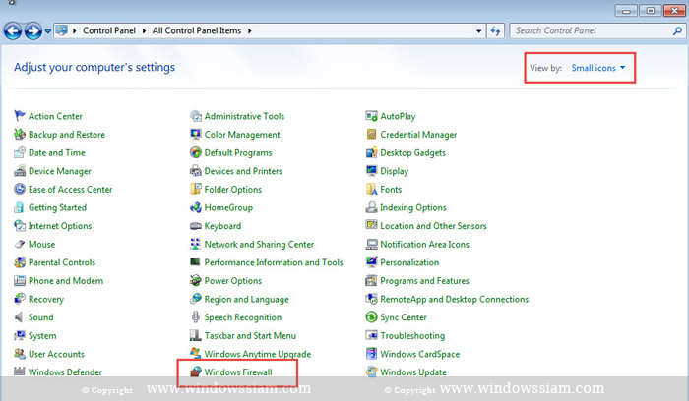Open the Recovery link
689x401 pixels.
pos(46,299)
